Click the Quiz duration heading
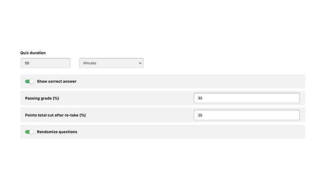The width and height of the screenshot is (325, 189). (33, 53)
